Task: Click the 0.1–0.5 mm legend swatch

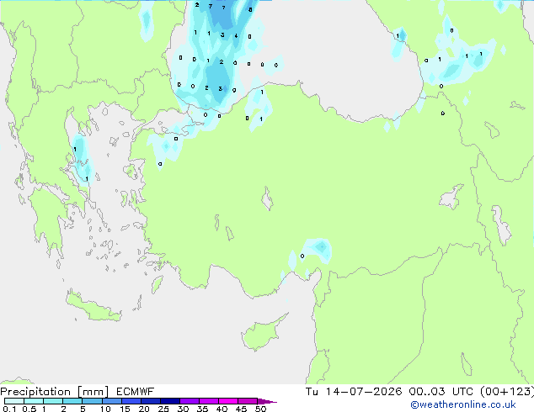Action: tap(14, 401)
